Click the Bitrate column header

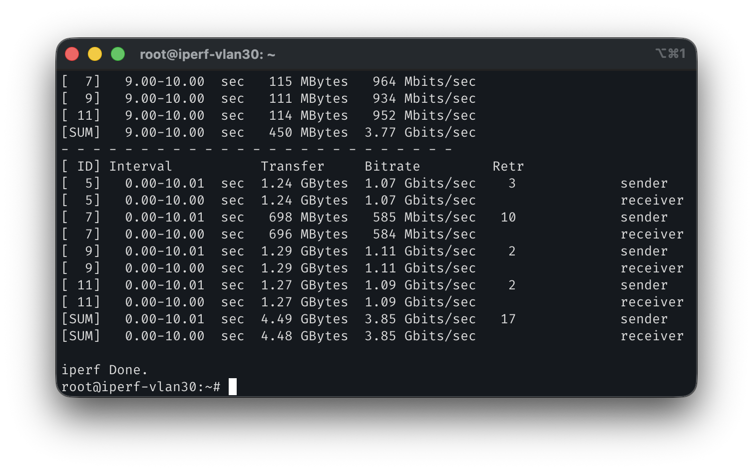click(x=392, y=166)
